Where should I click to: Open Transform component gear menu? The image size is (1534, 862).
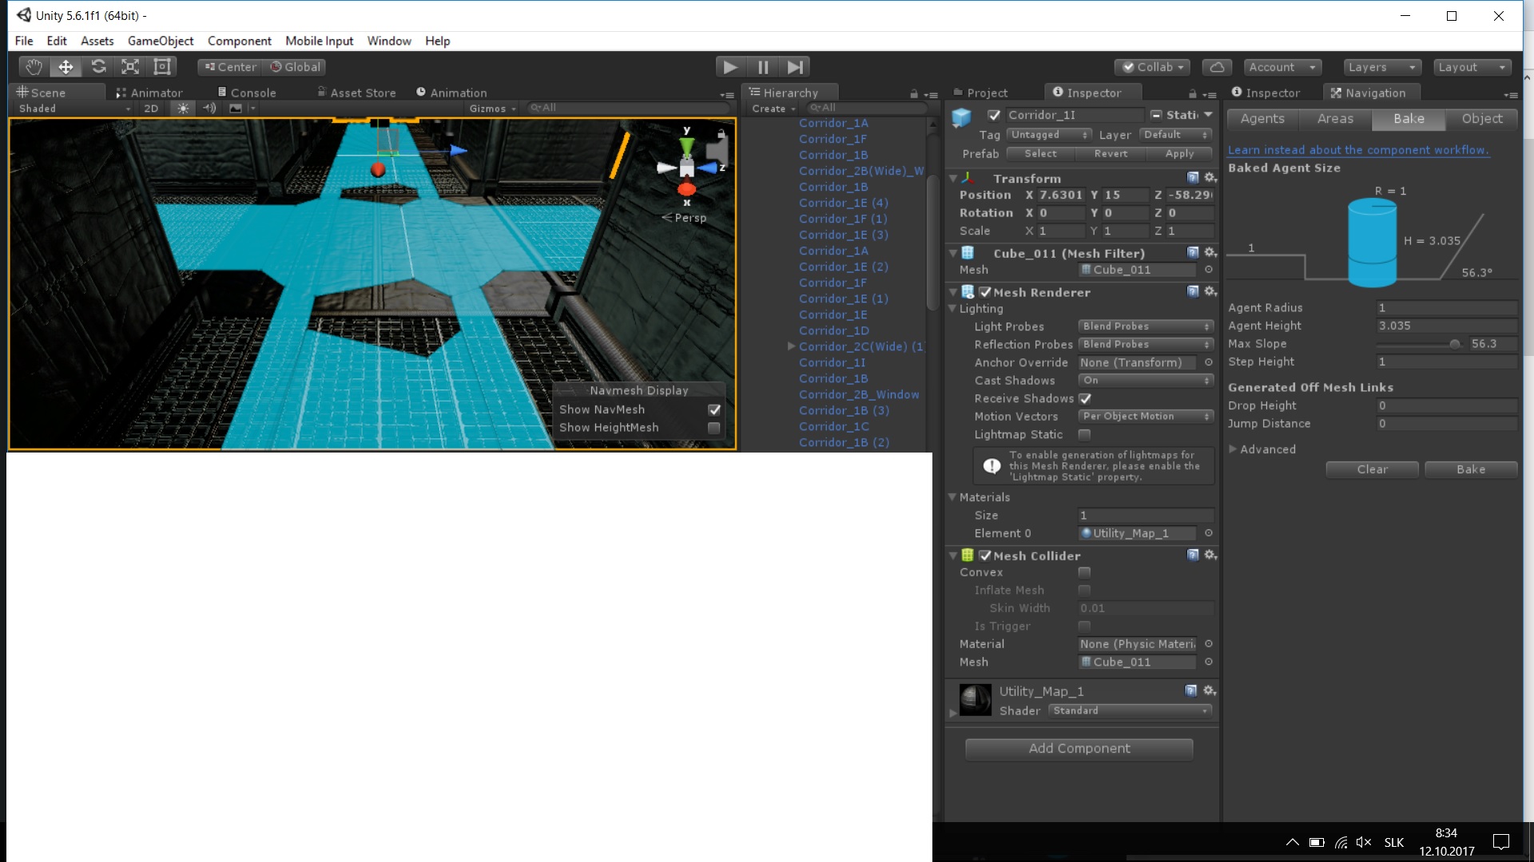pyautogui.click(x=1210, y=178)
